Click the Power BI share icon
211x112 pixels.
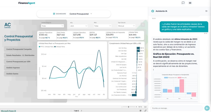click(141, 110)
